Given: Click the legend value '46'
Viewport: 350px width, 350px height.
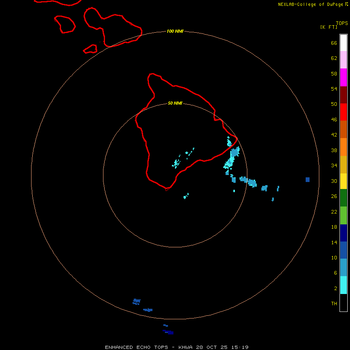Looking at the screenshot, I should coord(334,120).
